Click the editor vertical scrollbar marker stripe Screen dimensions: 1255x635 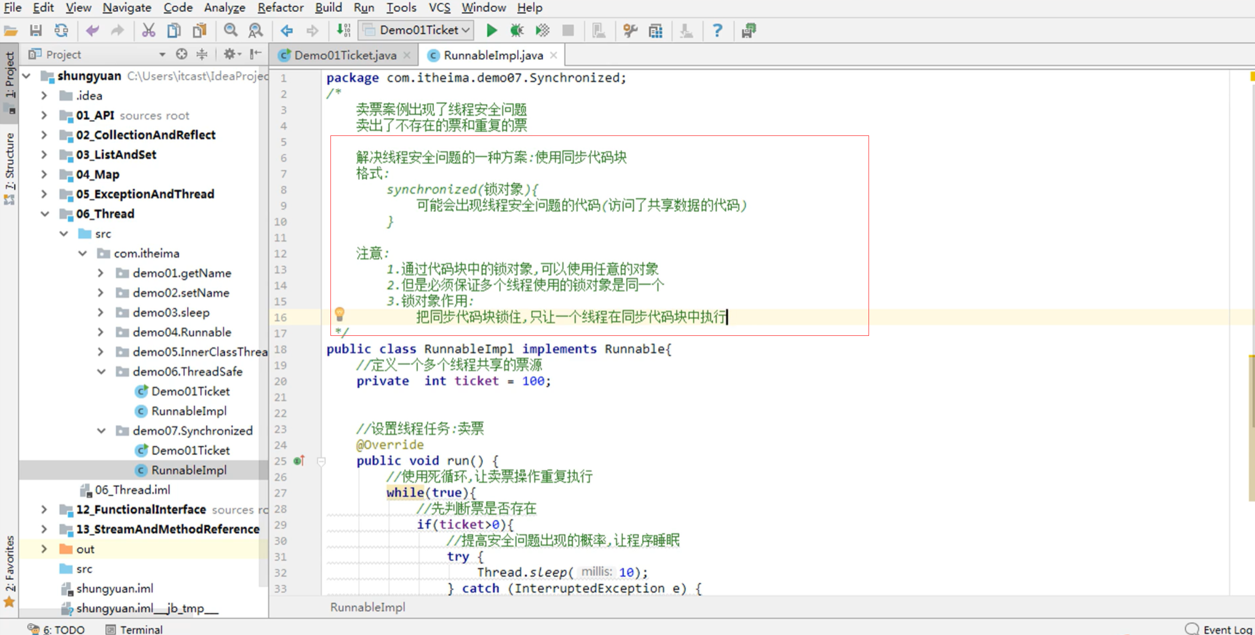click(1251, 427)
